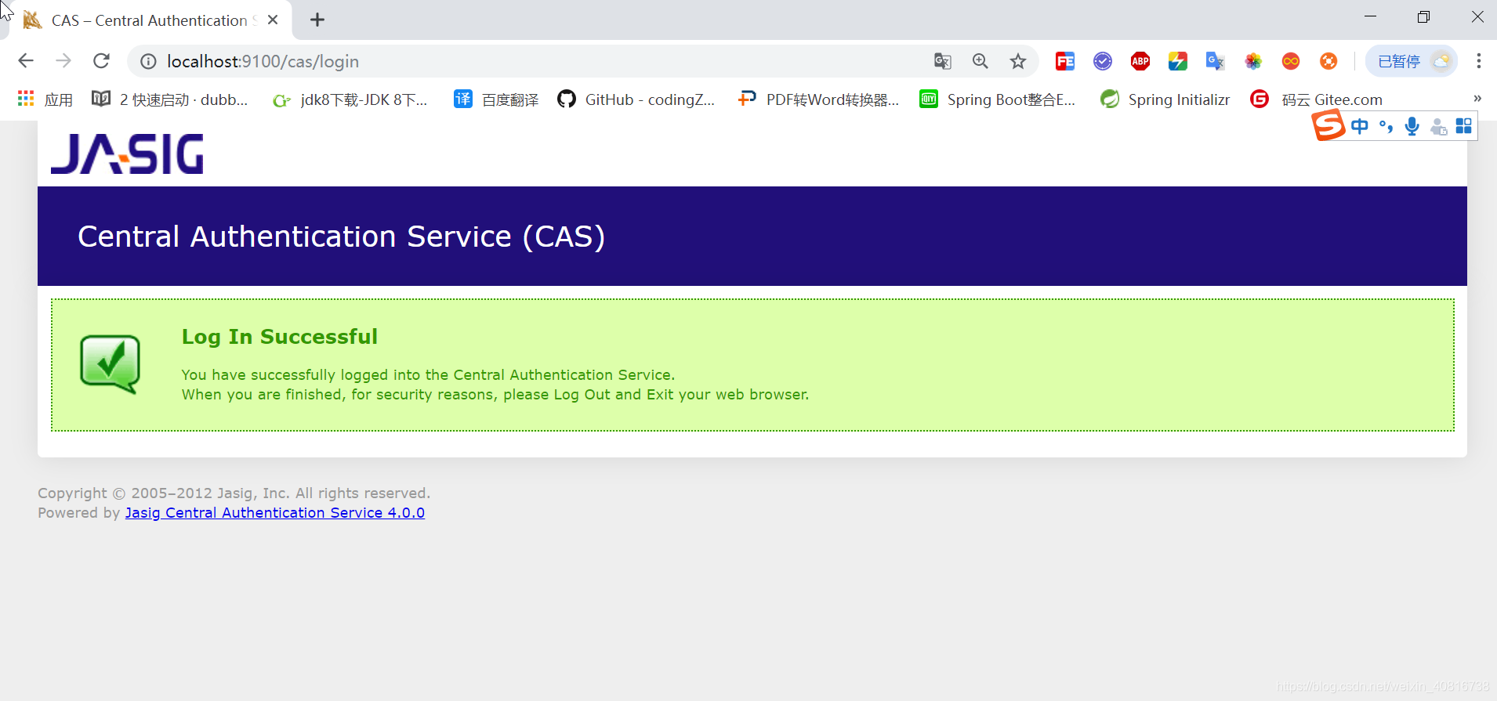The width and height of the screenshot is (1497, 701).
Task: Open the orange lifebuoy extension icon
Action: click(x=1328, y=61)
